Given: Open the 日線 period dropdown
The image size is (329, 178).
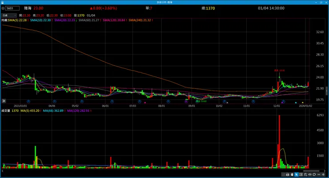Looking at the screenshot, I should (9, 15).
